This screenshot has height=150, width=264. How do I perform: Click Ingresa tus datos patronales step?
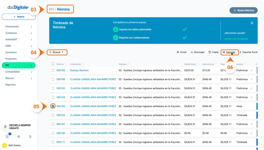pos(135,29)
